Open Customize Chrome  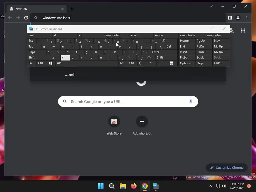click(x=227, y=168)
